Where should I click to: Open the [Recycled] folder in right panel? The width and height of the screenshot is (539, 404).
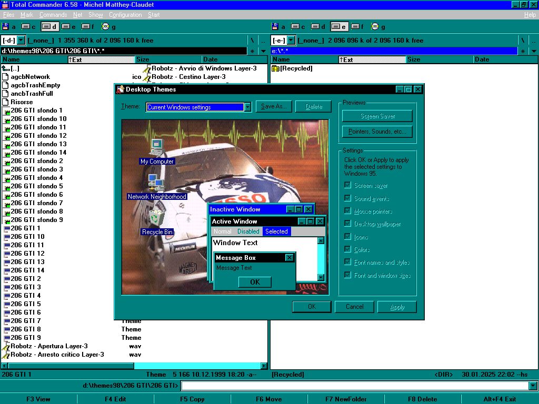(x=296, y=68)
